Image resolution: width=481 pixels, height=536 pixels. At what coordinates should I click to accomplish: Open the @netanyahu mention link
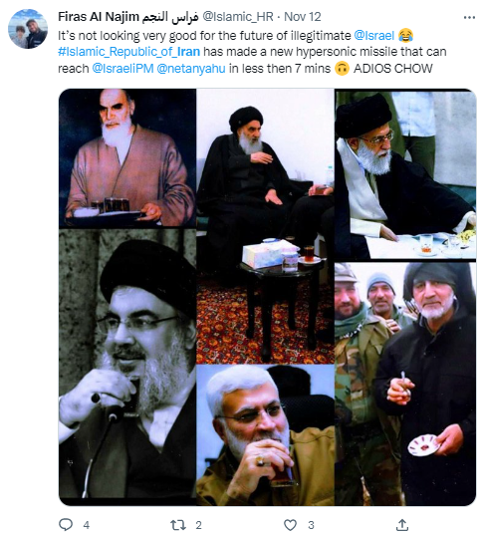[191, 69]
